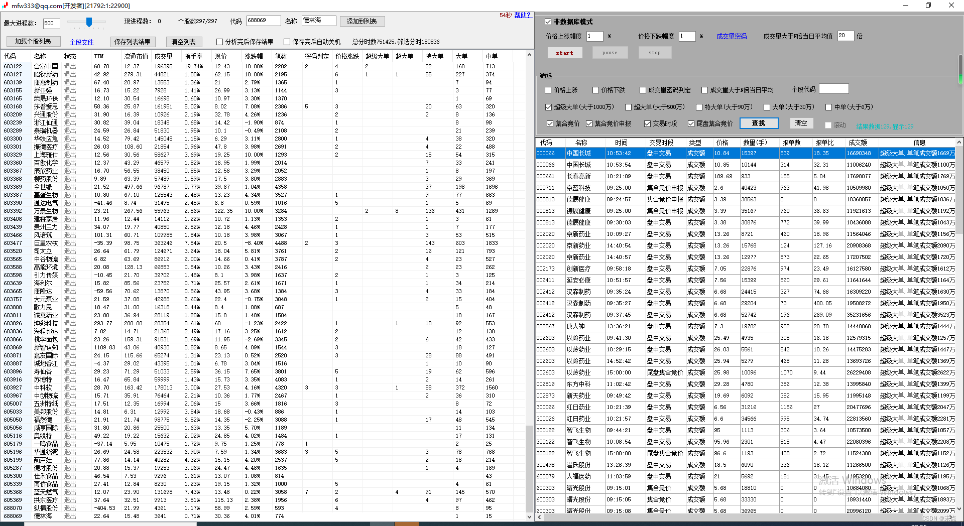Check the 价格下跌 filter
This screenshot has height=526, width=964.
[596, 90]
